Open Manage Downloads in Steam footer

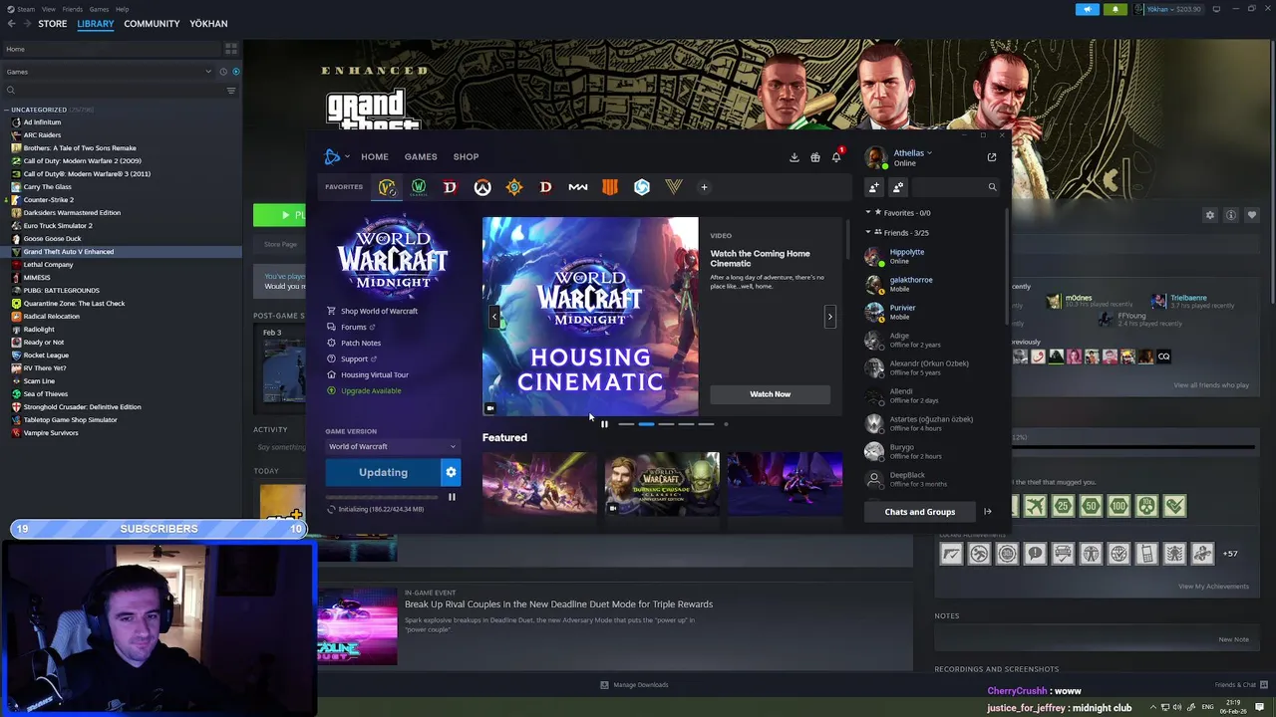tap(634, 685)
